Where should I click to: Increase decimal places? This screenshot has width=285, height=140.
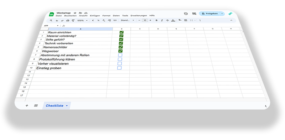click(x=109, y=20)
